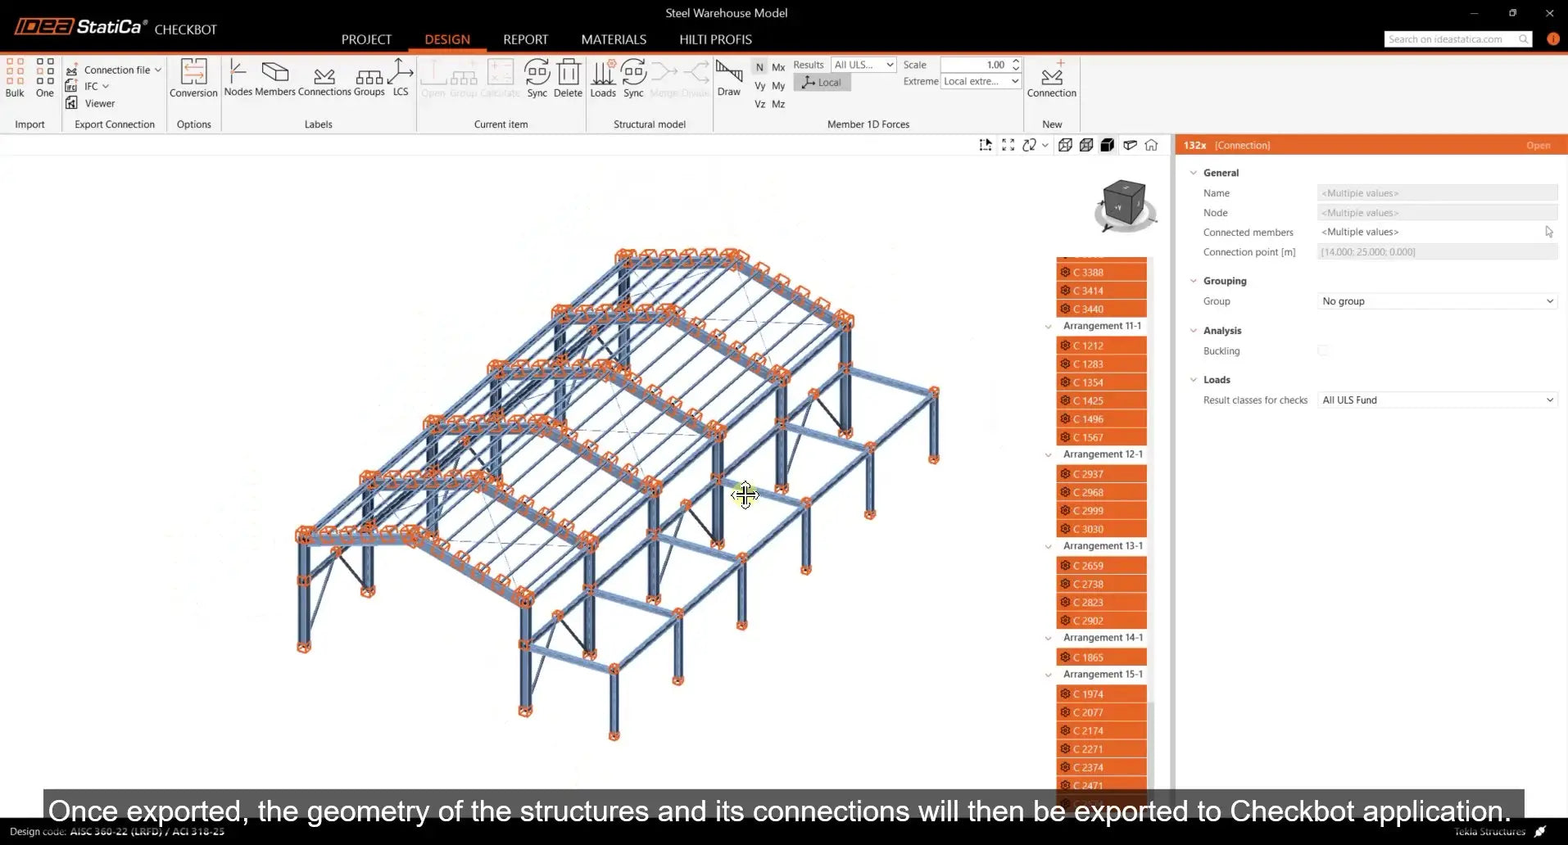Viewport: 1568px width, 845px height.
Task: Open the Group dropdown
Action: (x=1437, y=301)
